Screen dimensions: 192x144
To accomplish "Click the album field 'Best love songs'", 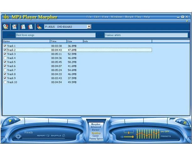I will 56,35.
